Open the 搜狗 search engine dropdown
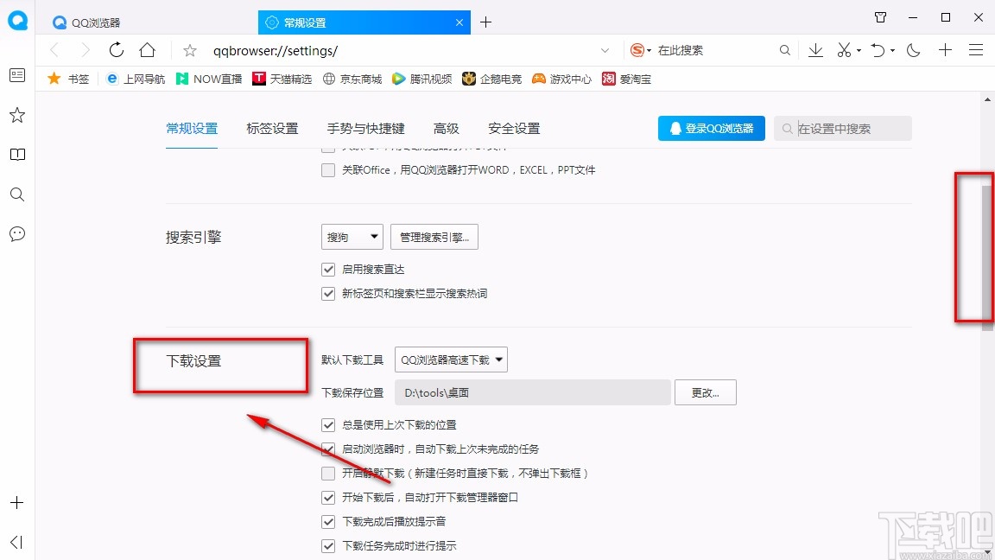This screenshot has width=995, height=560. [352, 236]
